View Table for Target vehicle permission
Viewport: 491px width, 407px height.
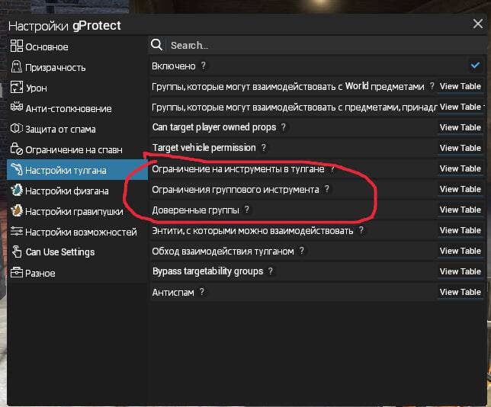tap(460, 148)
